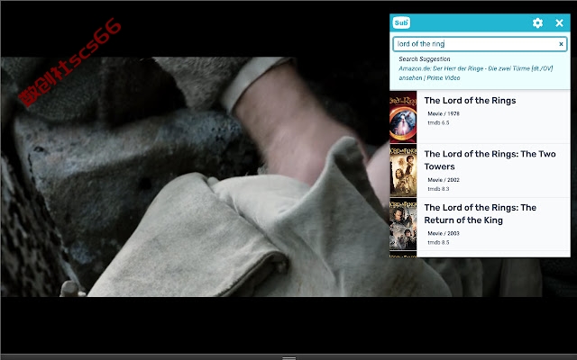This screenshot has width=577, height=360.
Task: Click the 'tmdb 8.3' rating label
Action: pos(438,189)
